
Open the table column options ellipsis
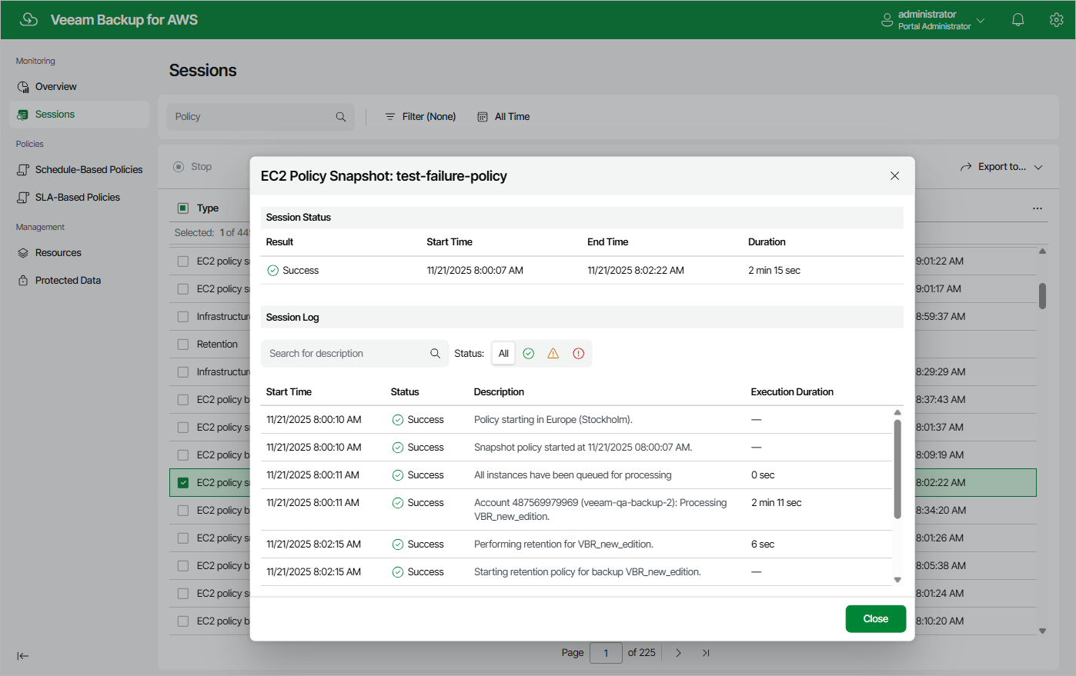pyautogui.click(x=1038, y=208)
